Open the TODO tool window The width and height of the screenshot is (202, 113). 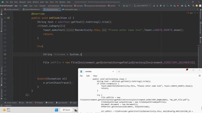coord(29,103)
